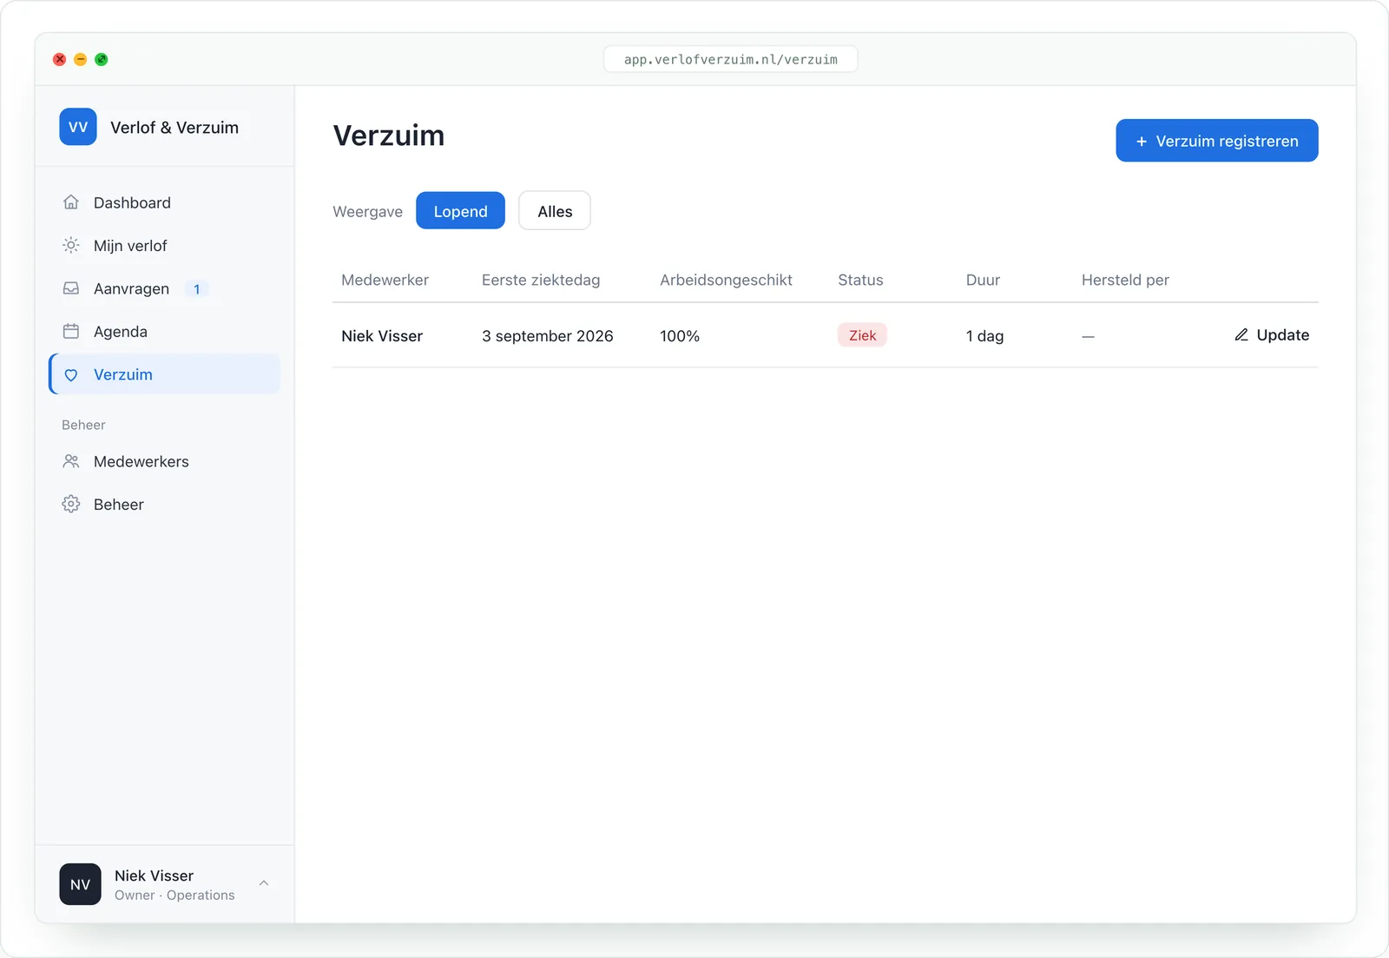Click the Verzuim registreren button

click(x=1217, y=141)
